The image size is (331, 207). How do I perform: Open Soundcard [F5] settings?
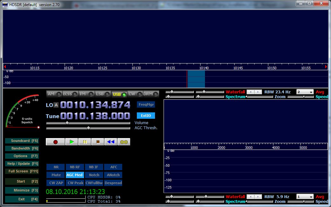tap(22, 141)
